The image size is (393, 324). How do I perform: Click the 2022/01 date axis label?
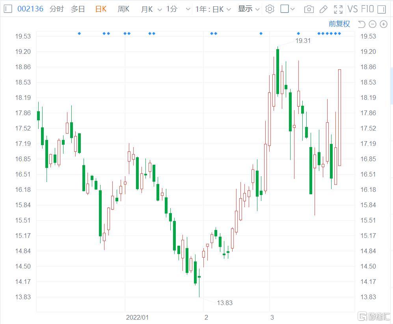pos(137,317)
